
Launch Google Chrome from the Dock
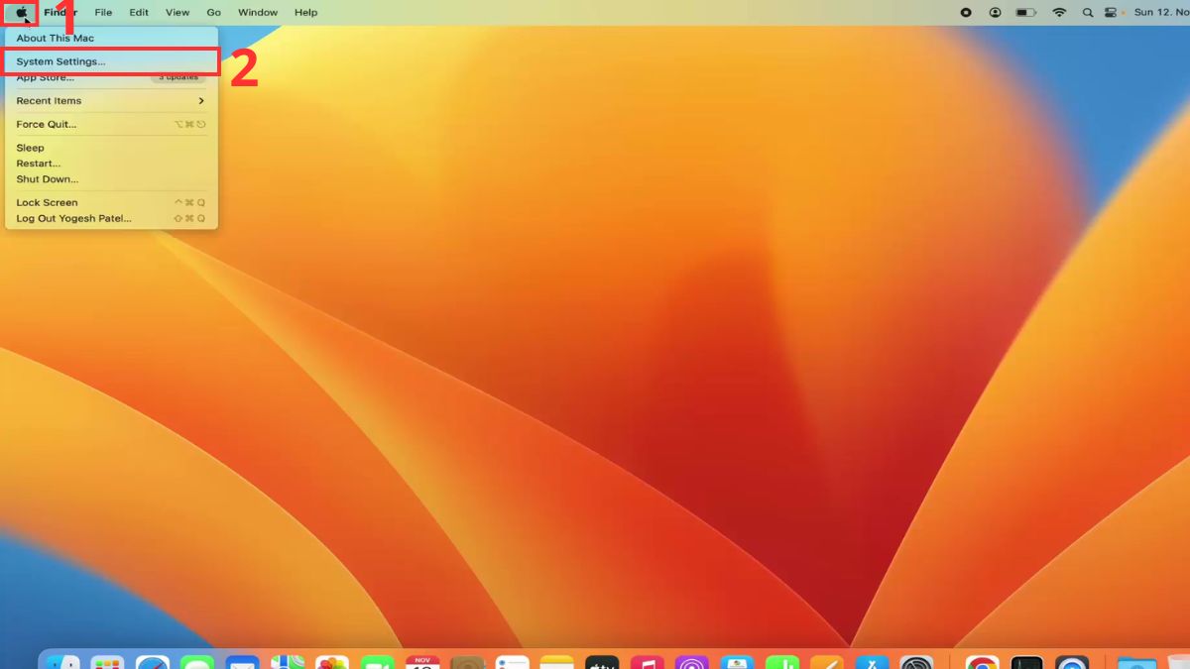pos(982,662)
